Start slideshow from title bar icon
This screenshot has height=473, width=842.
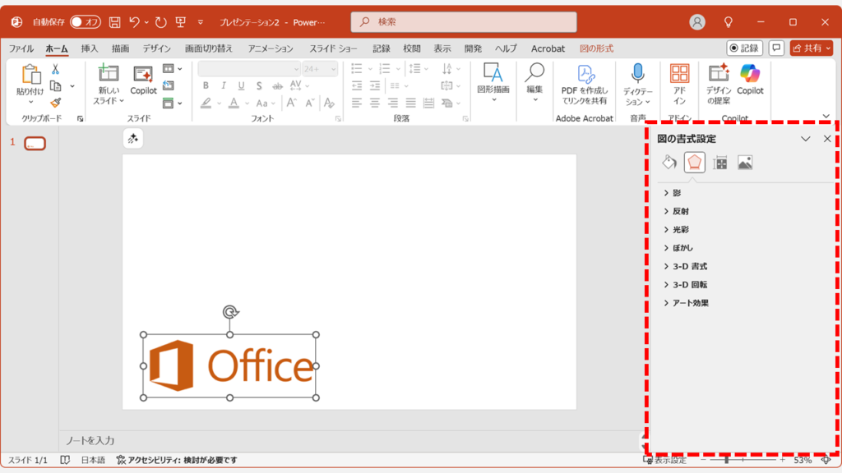[x=181, y=22]
